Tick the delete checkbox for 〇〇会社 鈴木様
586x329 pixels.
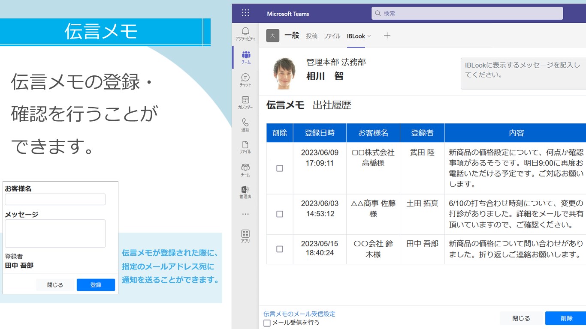tap(280, 249)
